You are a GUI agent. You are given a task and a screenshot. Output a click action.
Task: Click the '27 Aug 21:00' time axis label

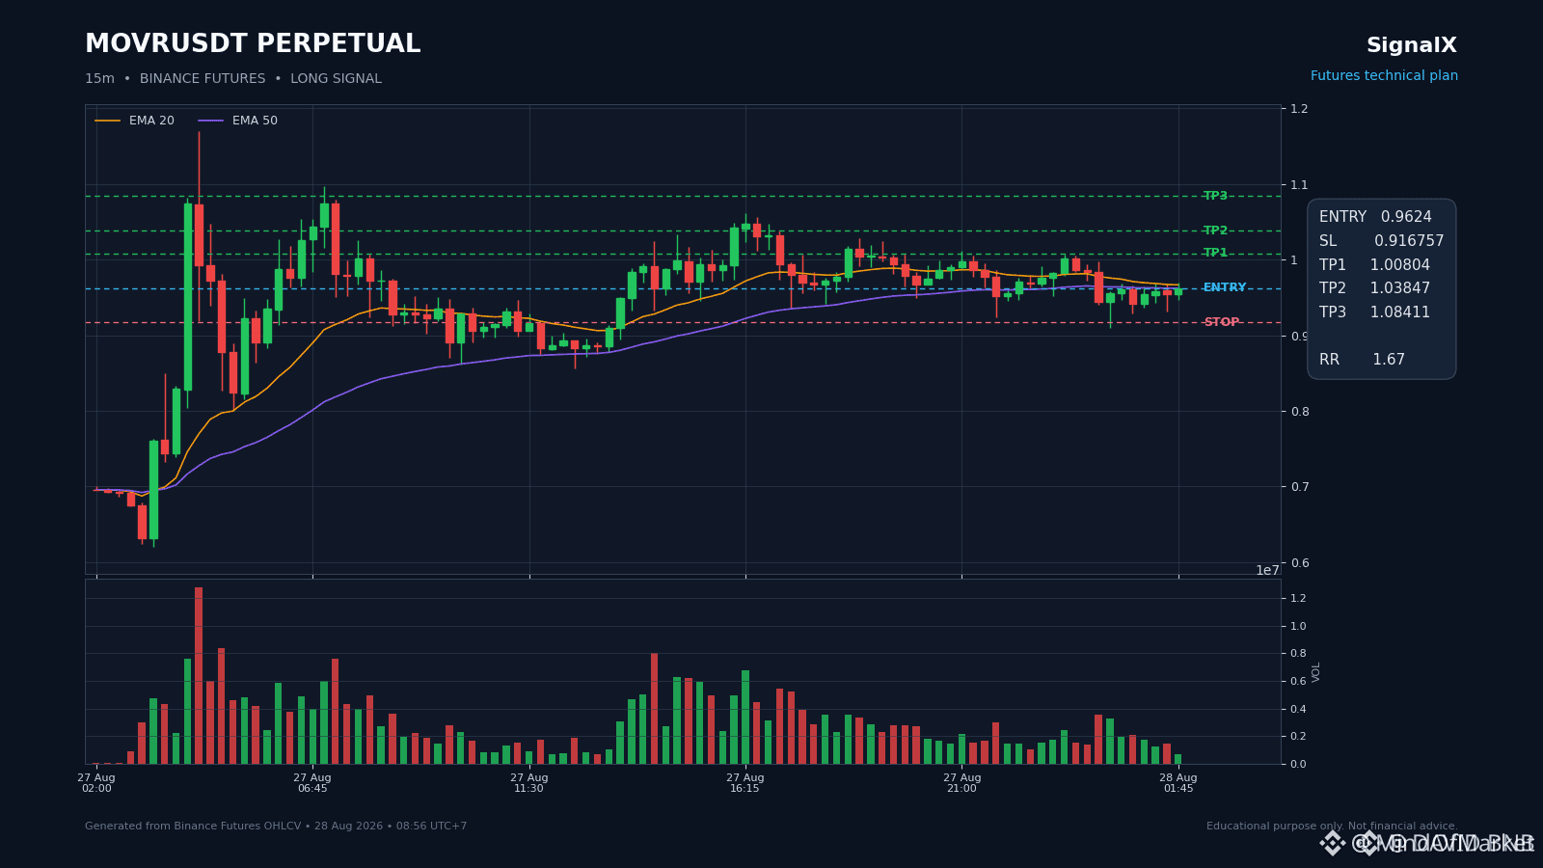click(961, 782)
